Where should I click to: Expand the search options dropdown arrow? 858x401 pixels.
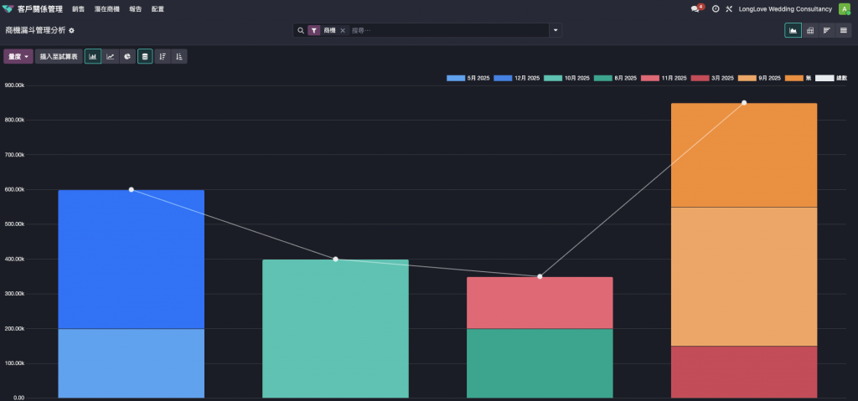(556, 31)
